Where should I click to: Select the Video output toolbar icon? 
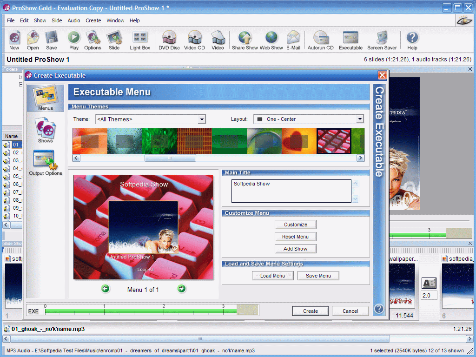click(218, 40)
